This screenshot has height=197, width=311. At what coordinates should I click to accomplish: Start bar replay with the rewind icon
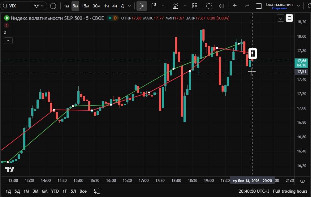pyautogui.click(x=221, y=6)
